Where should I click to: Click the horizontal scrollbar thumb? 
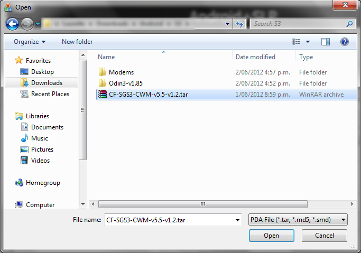coord(203,204)
